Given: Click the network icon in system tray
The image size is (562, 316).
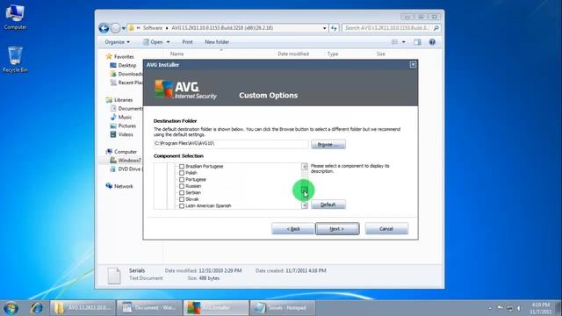Looking at the screenshot, I should click(509, 308).
